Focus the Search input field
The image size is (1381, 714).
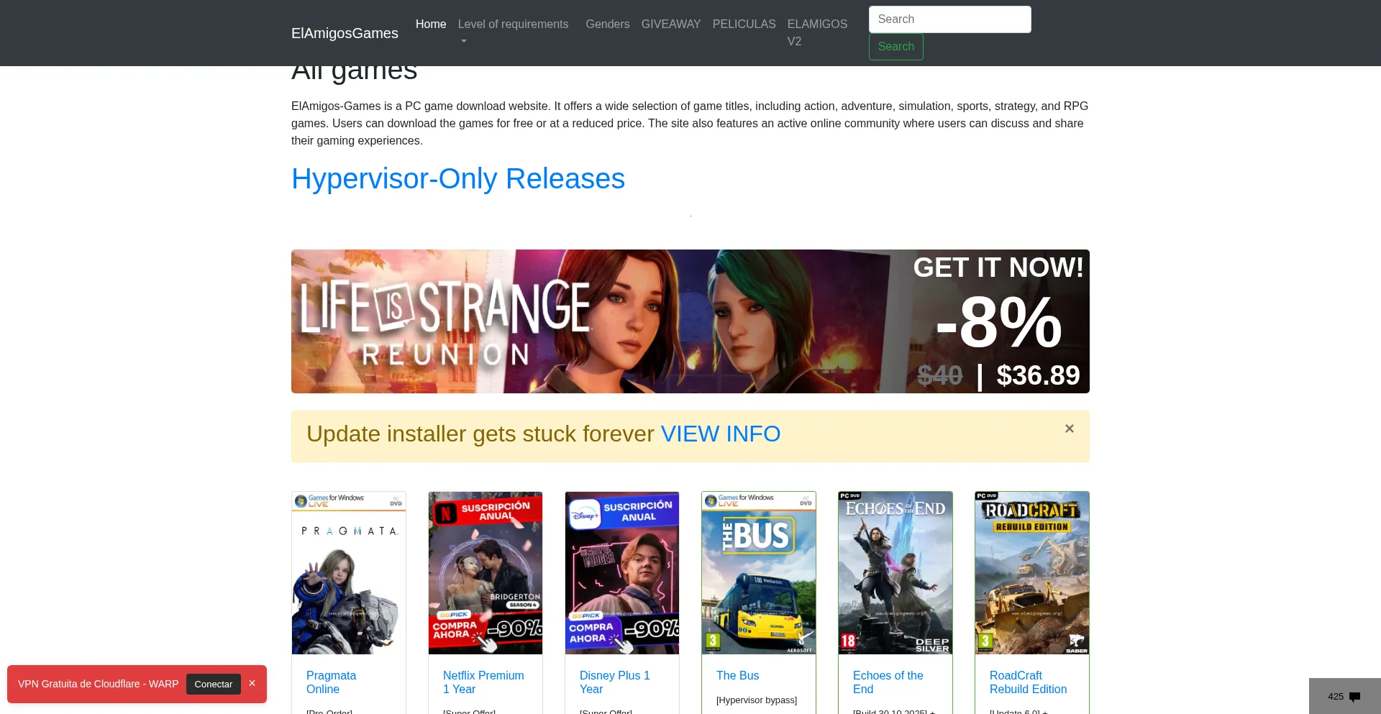[950, 19]
